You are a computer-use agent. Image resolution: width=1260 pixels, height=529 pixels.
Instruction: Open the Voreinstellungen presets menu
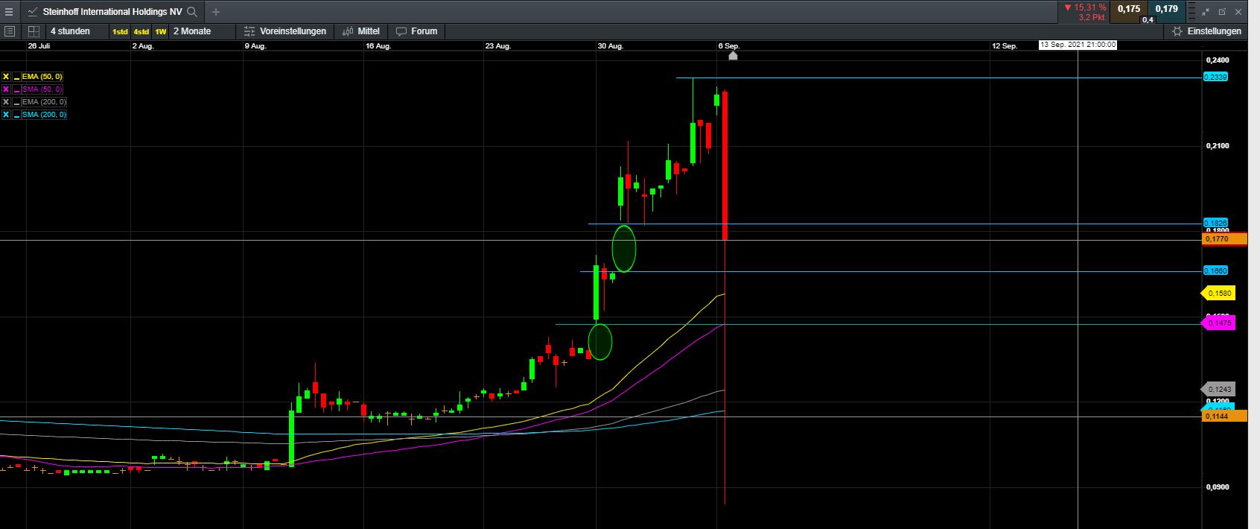coord(285,31)
